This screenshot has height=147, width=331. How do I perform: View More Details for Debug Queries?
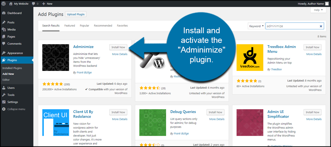click(217, 119)
